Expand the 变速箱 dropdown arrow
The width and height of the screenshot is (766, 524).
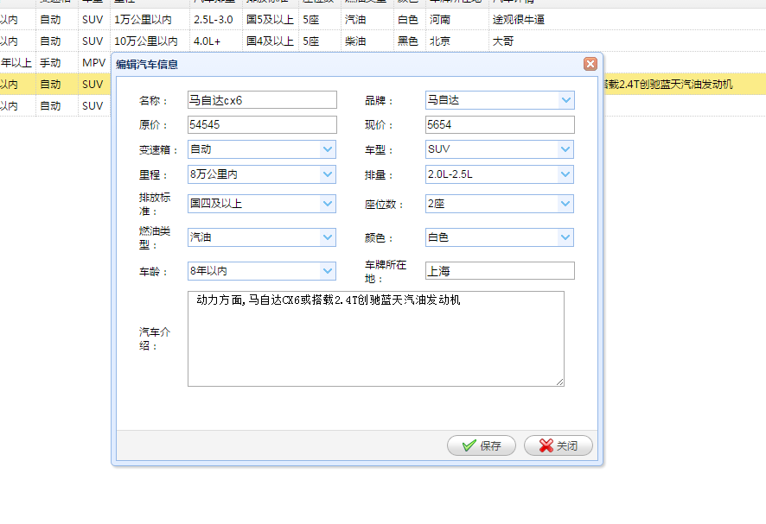328,149
